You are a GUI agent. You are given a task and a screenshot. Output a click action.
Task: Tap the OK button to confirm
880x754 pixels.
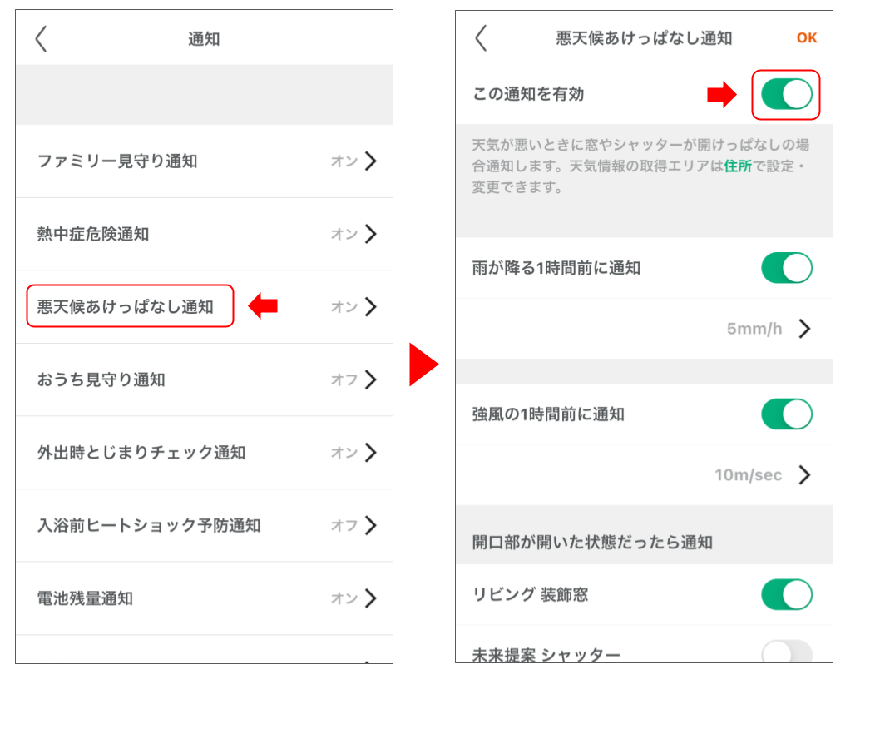806,37
